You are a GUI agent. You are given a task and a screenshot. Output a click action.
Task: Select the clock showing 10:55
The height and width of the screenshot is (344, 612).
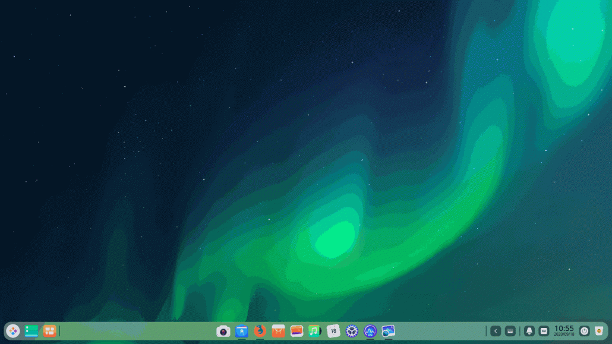[563, 330]
